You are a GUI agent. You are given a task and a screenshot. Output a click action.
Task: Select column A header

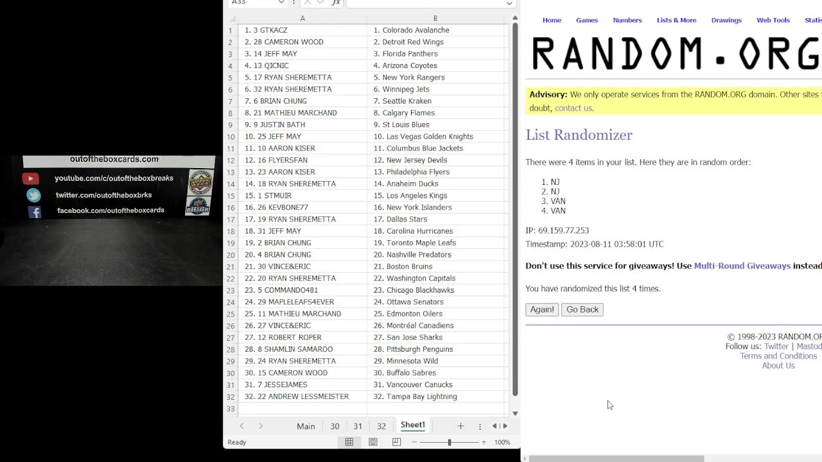(302, 19)
